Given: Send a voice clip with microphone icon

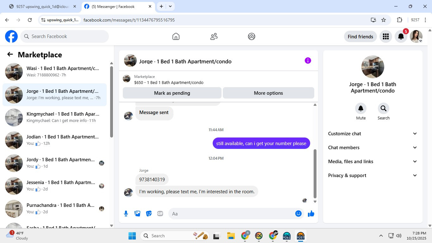Looking at the screenshot, I should 126,214.
